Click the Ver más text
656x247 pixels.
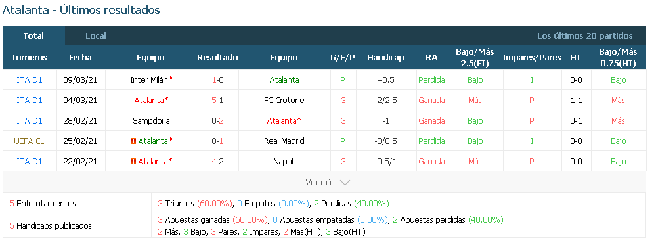pyautogui.click(x=320, y=183)
